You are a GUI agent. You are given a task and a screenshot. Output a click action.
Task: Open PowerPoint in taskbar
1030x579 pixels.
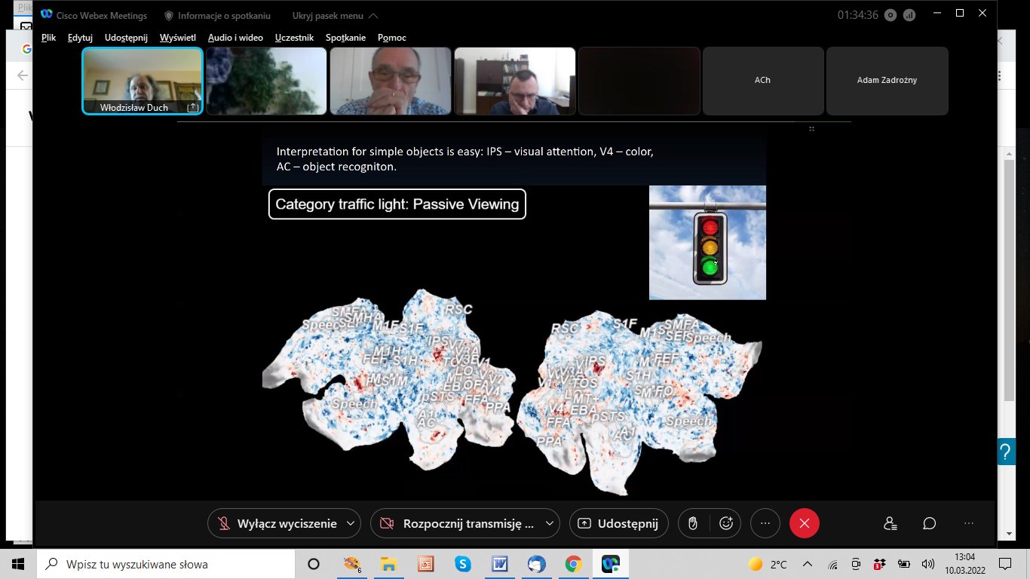coord(425,564)
